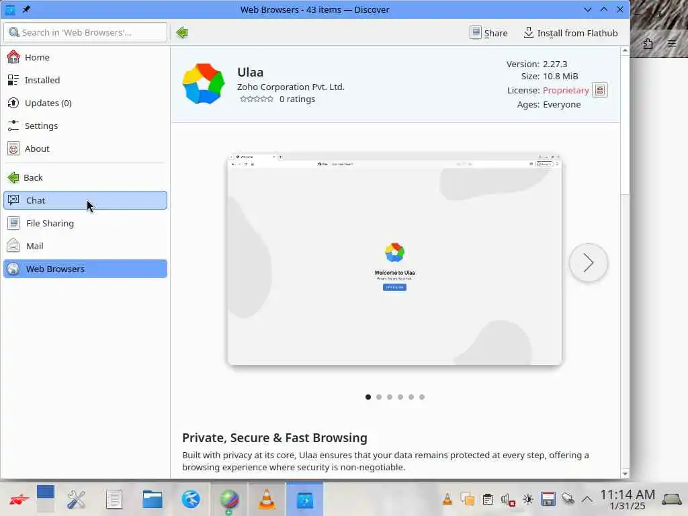Select the Web Browsers category

click(85, 269)
